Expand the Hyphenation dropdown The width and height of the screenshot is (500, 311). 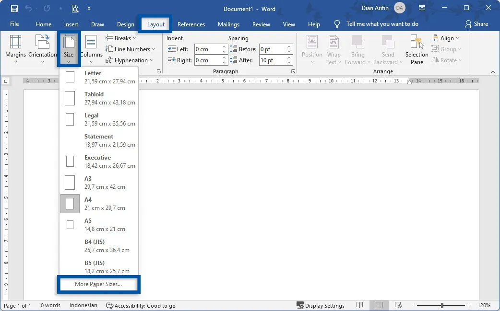[x=130, y=60]
